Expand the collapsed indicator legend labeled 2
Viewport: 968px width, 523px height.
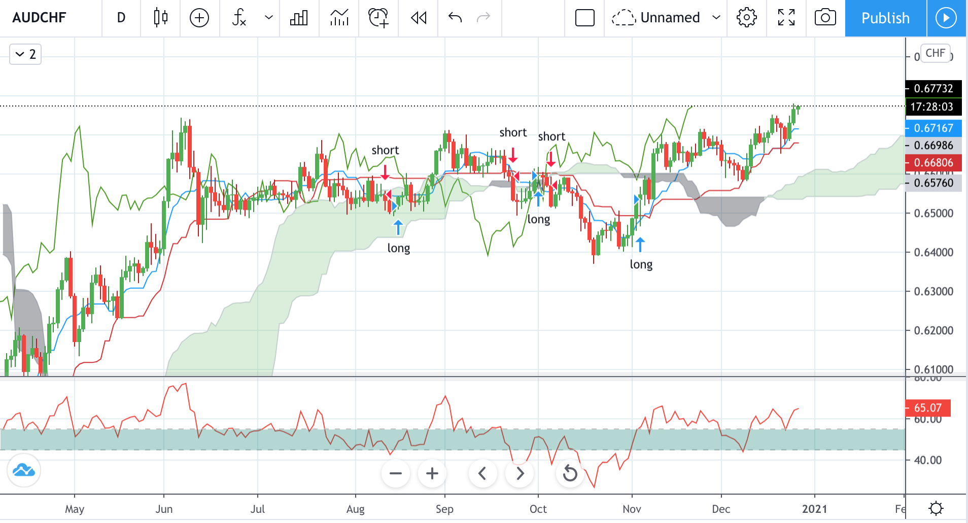25,54
